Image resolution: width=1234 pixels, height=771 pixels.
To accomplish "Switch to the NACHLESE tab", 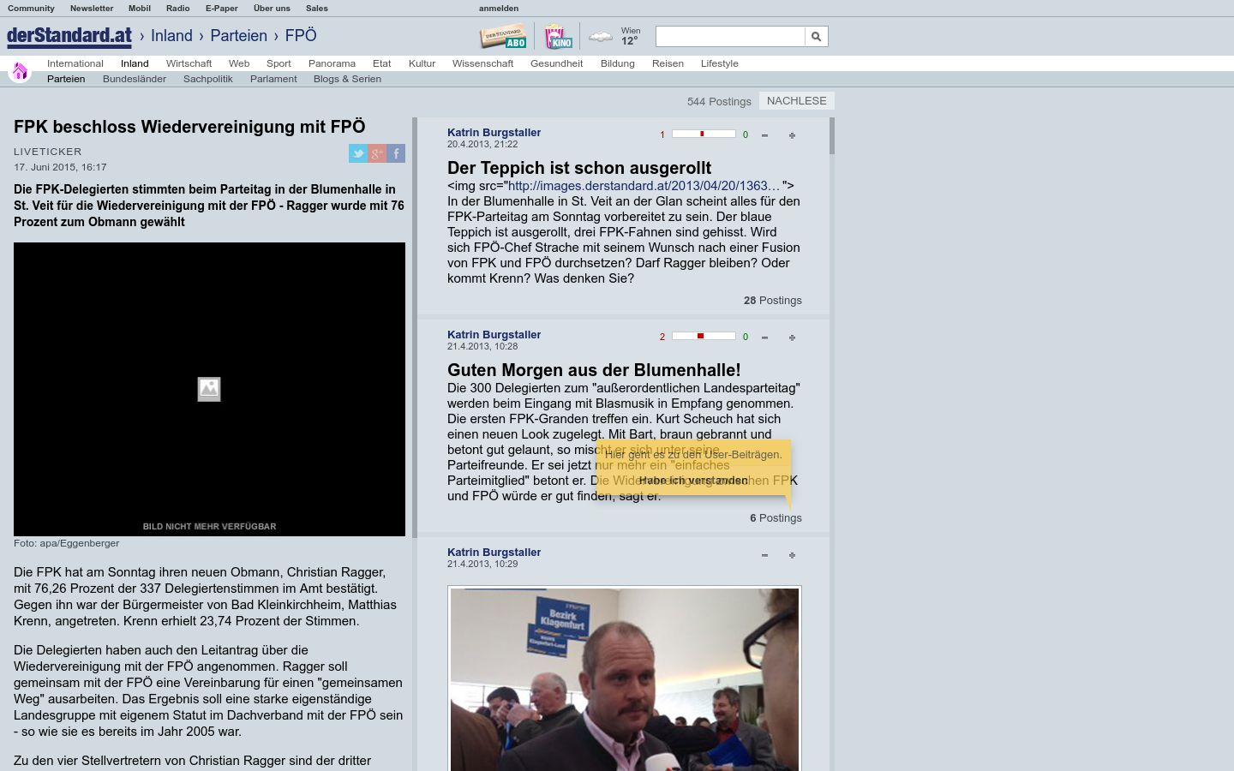I will coord(797,100).
